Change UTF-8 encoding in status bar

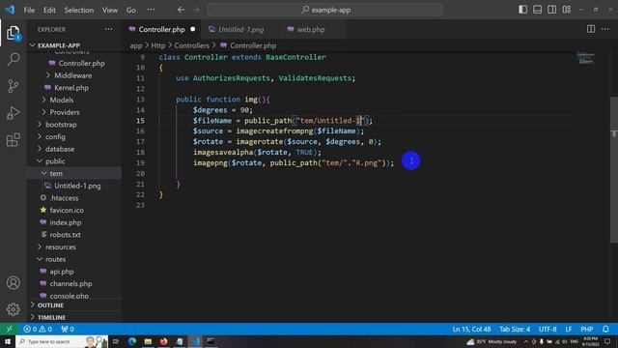click(x=548, y=329)
